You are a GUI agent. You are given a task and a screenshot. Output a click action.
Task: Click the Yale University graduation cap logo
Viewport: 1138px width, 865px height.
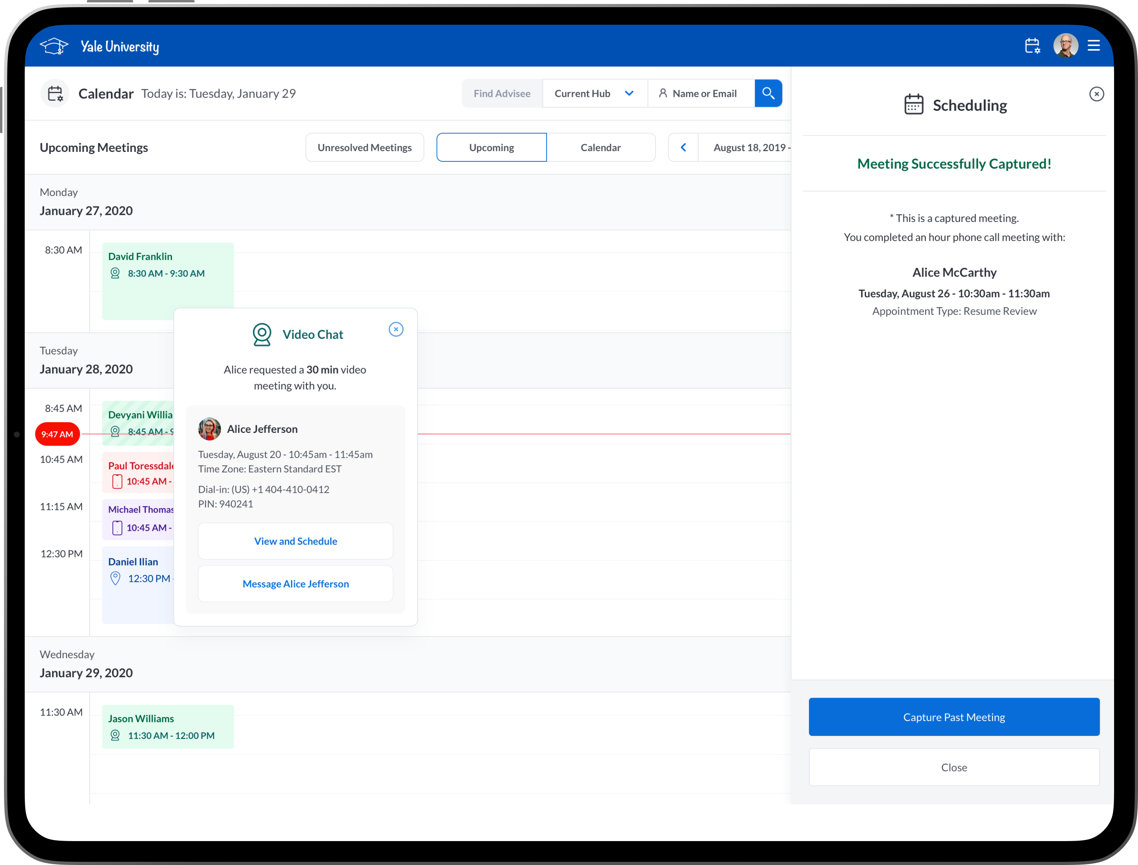54,46
